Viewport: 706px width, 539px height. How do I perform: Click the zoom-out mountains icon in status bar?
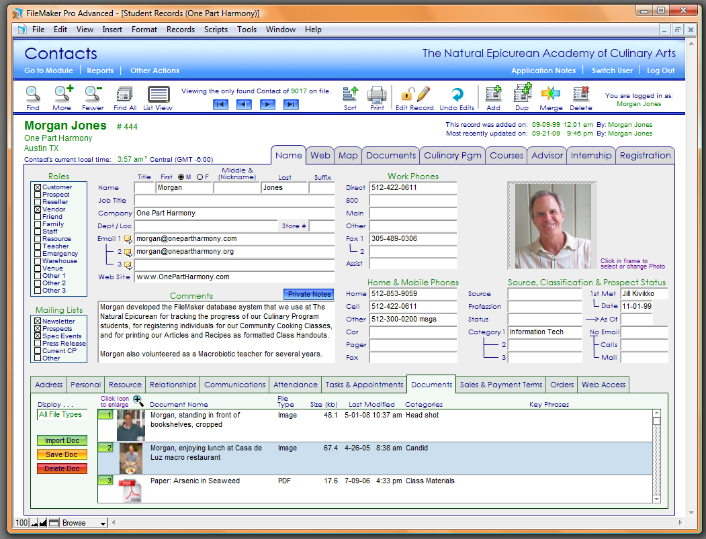pos(34,523)
